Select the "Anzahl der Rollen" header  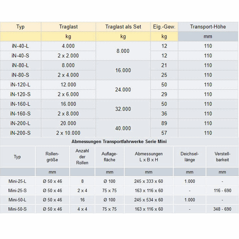[x=82, y=157]
